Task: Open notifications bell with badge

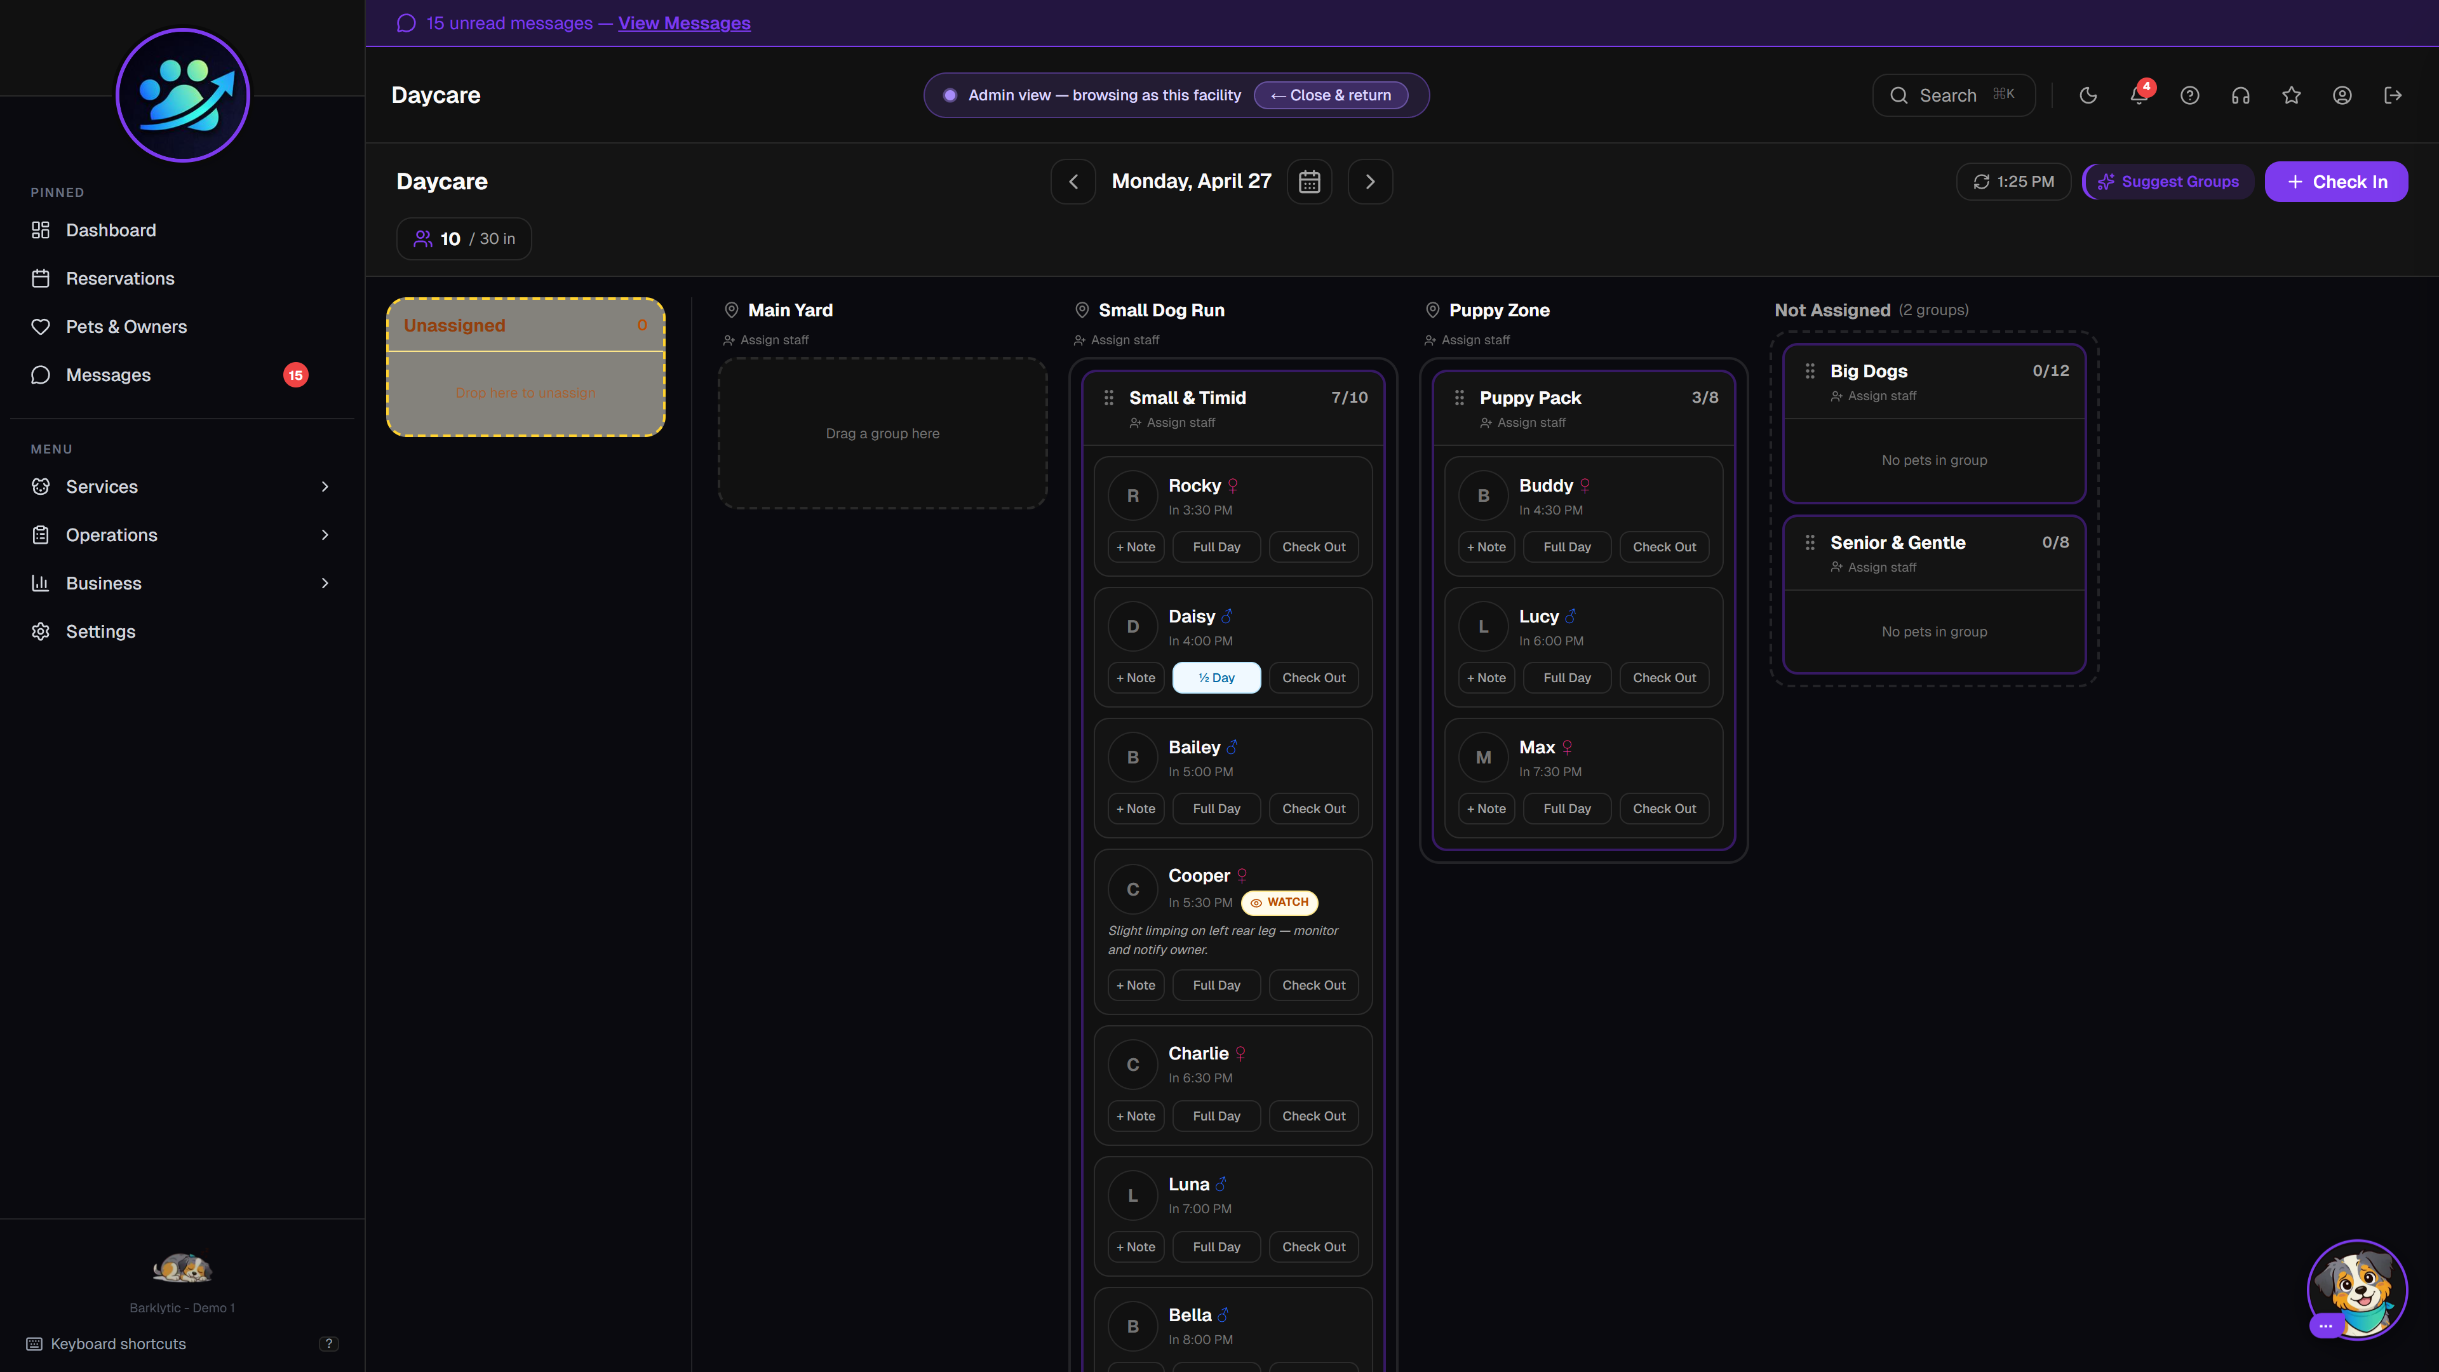Action: [2138, 96]
